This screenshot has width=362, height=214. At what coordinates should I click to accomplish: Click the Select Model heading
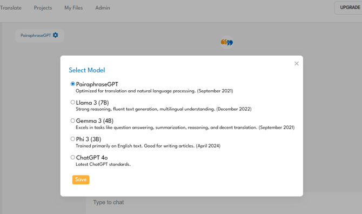coord(87,70)
